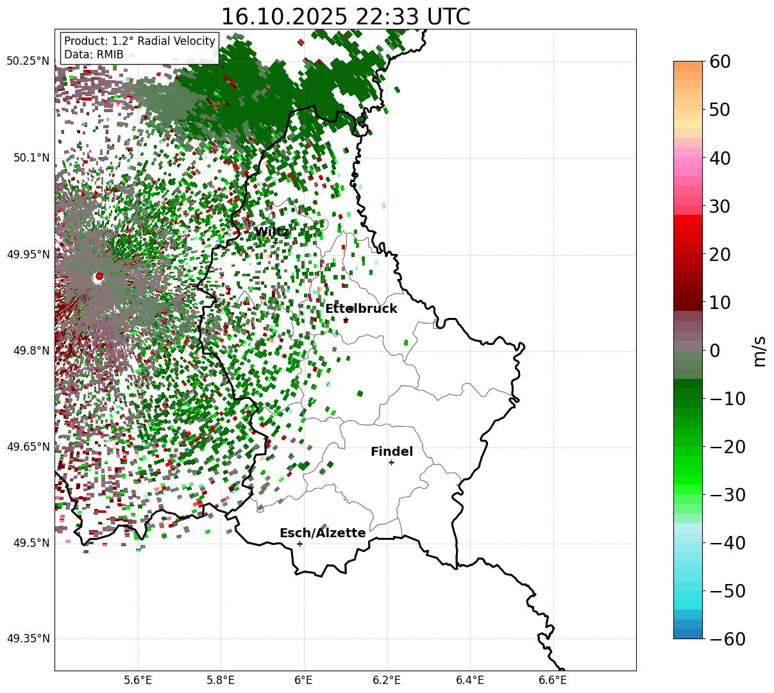Click the colorbar value 40 label

pyautogui.click(x=721, y=158)
